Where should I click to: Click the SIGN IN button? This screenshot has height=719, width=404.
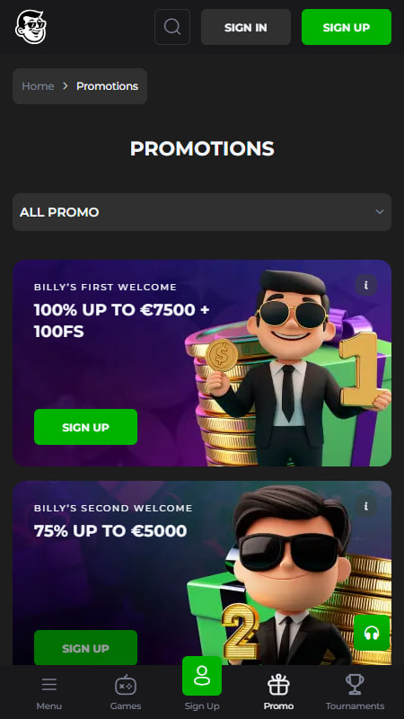[246, 27]
